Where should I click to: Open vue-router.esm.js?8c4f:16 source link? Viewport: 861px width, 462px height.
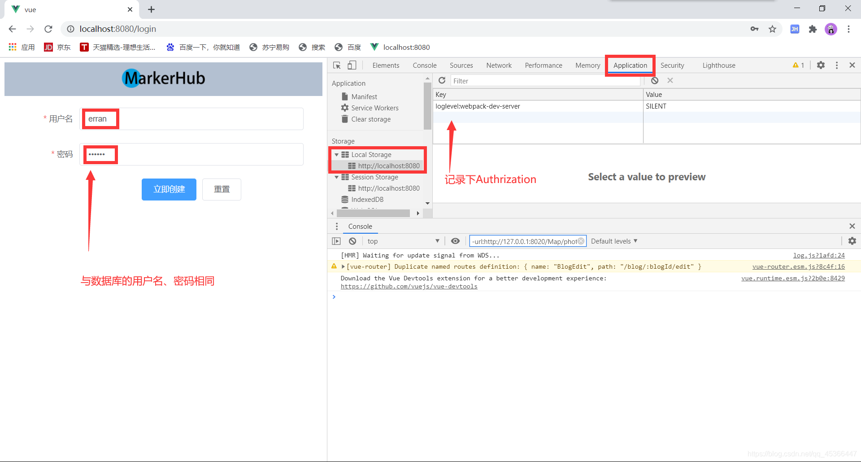(x=798, y=266)
